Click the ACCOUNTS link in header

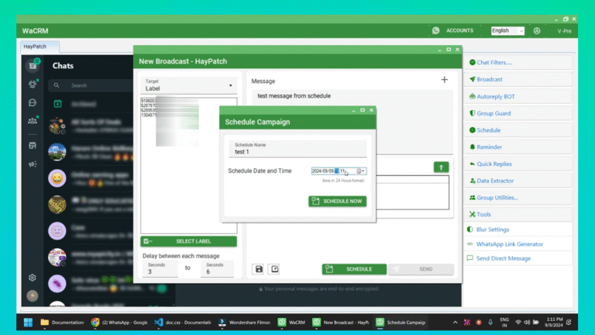pyautogui.click(x=459, y=30)
